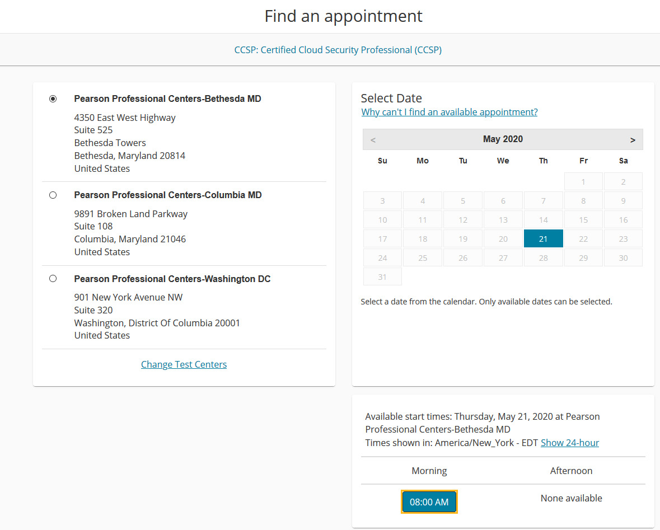660x530 pixels.
Task: Go to next month in calendar
Action: (633, 140)
